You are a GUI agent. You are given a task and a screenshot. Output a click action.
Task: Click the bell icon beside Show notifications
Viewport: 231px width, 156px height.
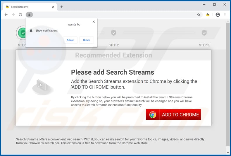tap(31, 31)
